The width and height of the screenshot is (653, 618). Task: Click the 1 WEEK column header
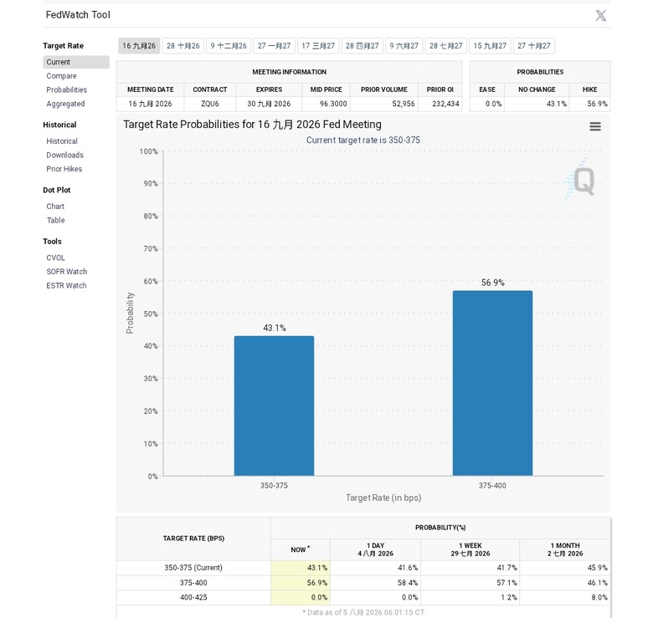[470, 549]
